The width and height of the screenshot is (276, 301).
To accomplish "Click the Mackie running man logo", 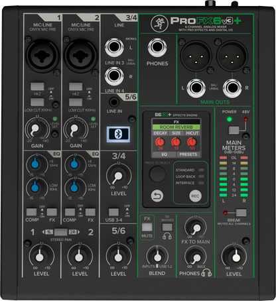I will [x=159, y=23].
